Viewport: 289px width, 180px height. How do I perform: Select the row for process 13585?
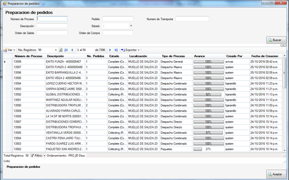[x=143, y=133]
